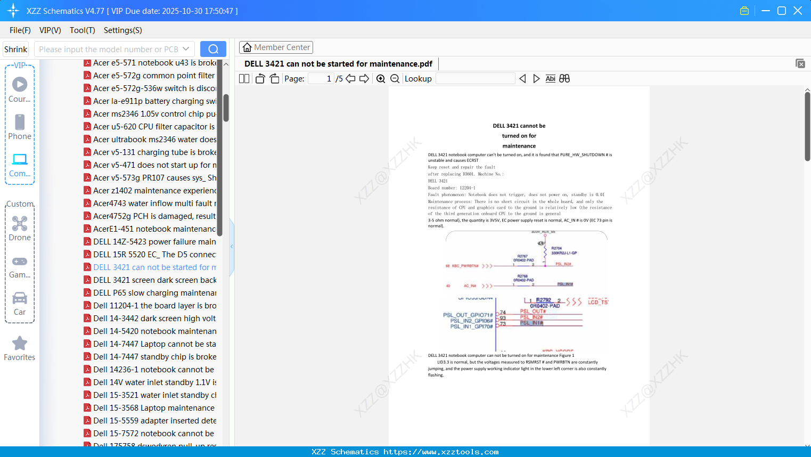Viewport: 811px width, 457px height.
Task: Open Acer v5-471 does not start file
Action: 150,165
